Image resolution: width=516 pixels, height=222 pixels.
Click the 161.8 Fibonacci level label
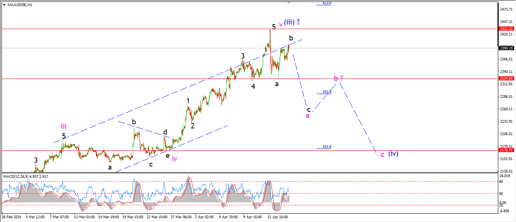[327, 146]
